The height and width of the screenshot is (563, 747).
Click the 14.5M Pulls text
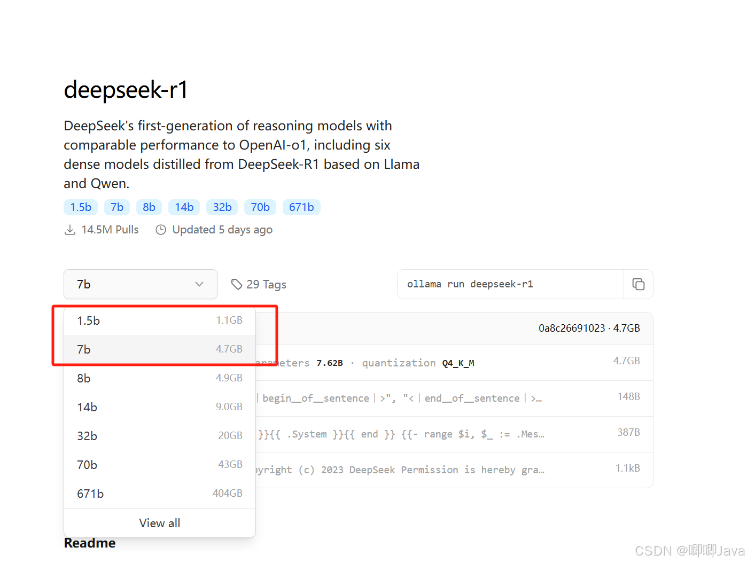pyautogui.click(x=110, y=230)
